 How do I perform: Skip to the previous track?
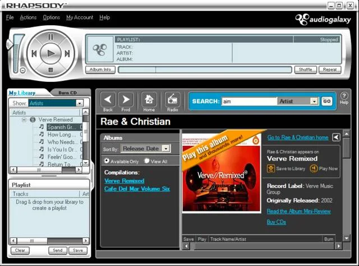pos(34,54)
